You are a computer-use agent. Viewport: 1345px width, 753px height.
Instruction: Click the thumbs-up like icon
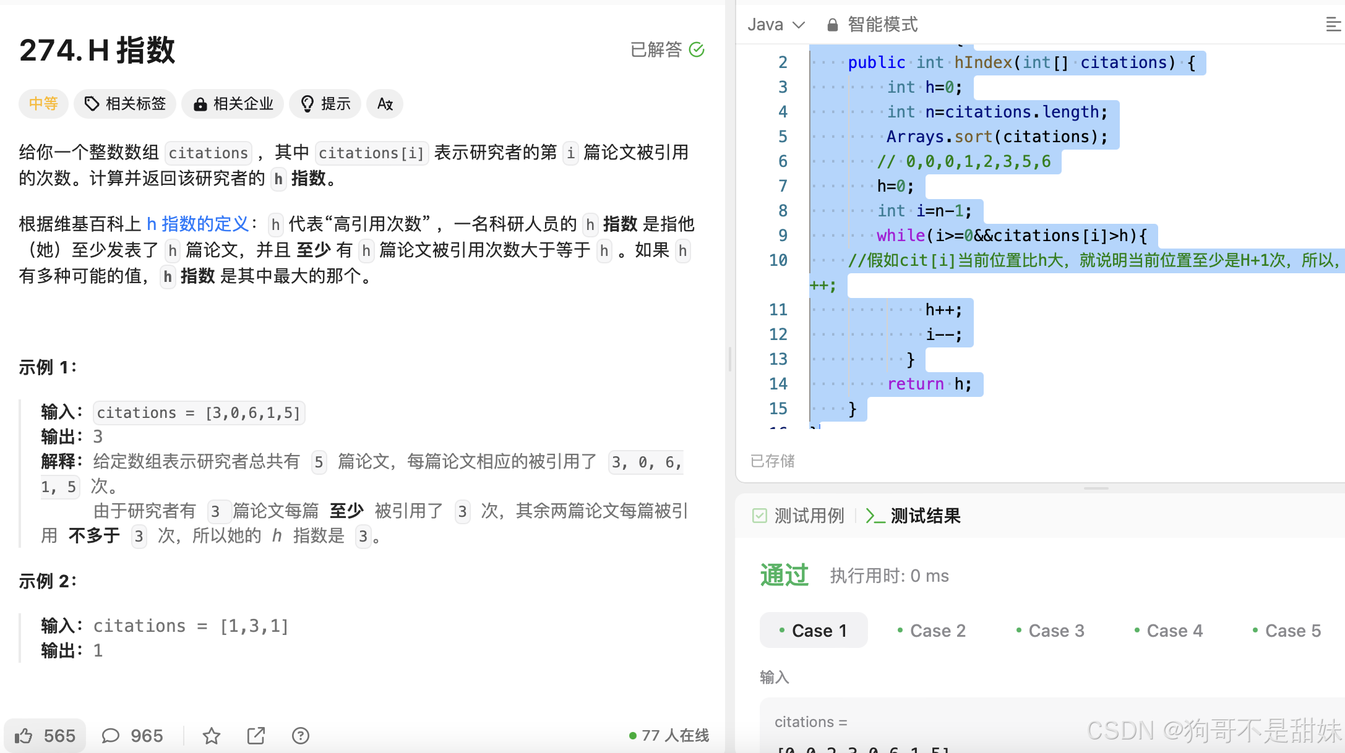click(24, 736)
